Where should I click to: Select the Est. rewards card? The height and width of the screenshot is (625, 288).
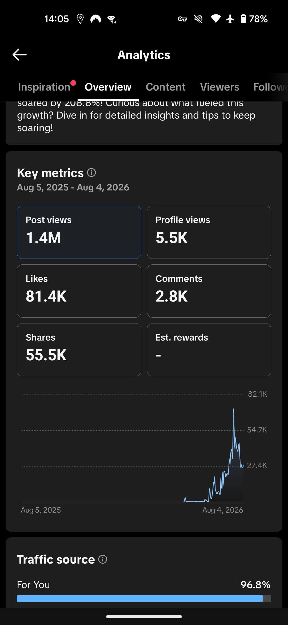click(209, 350)
